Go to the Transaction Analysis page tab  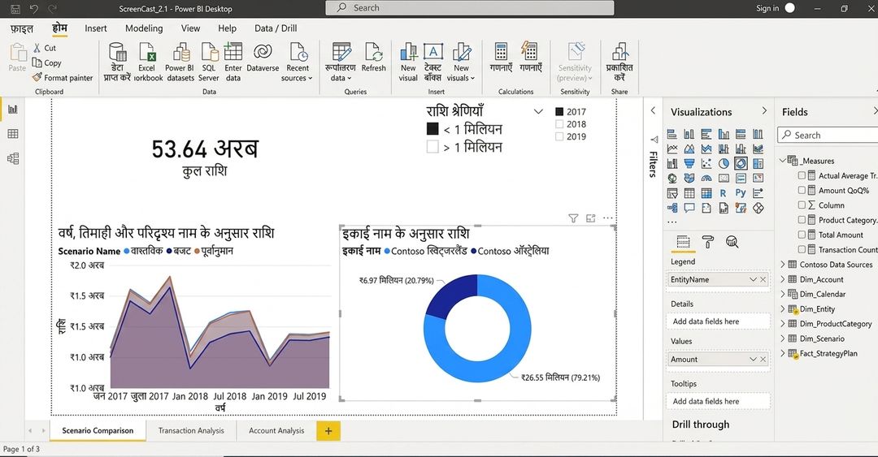click(x=191, y=431)
